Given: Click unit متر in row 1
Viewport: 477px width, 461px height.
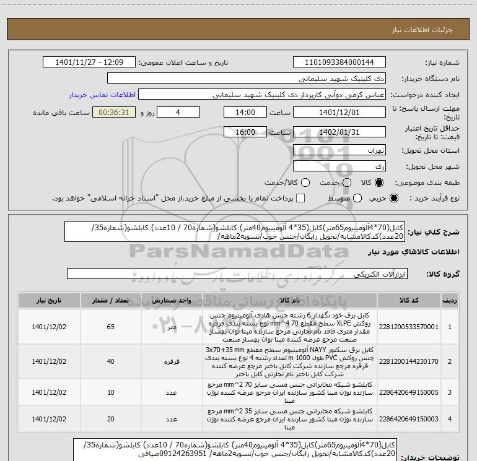Looking at the screenshot, I should (x=172, y=327).
